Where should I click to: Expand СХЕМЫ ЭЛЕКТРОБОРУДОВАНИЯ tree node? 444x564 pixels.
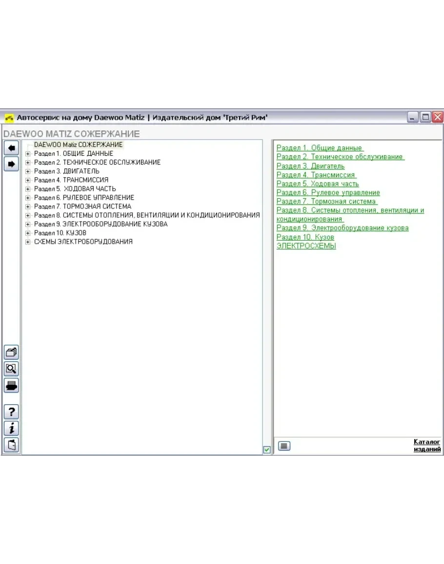point(28,242)
